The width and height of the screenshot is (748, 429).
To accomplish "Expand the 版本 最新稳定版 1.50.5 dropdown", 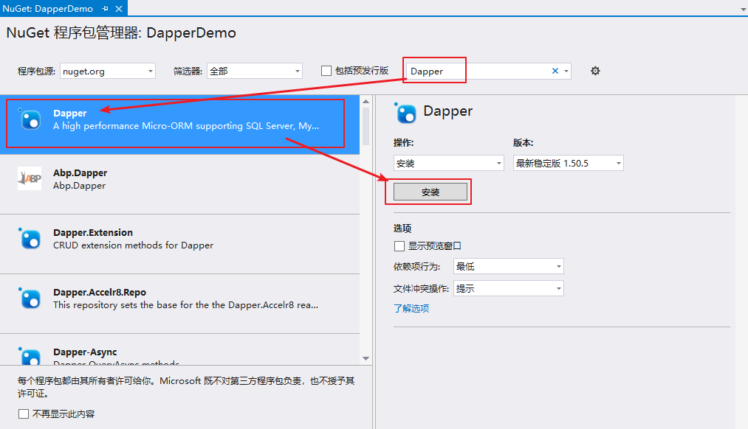I will (568, 164).
